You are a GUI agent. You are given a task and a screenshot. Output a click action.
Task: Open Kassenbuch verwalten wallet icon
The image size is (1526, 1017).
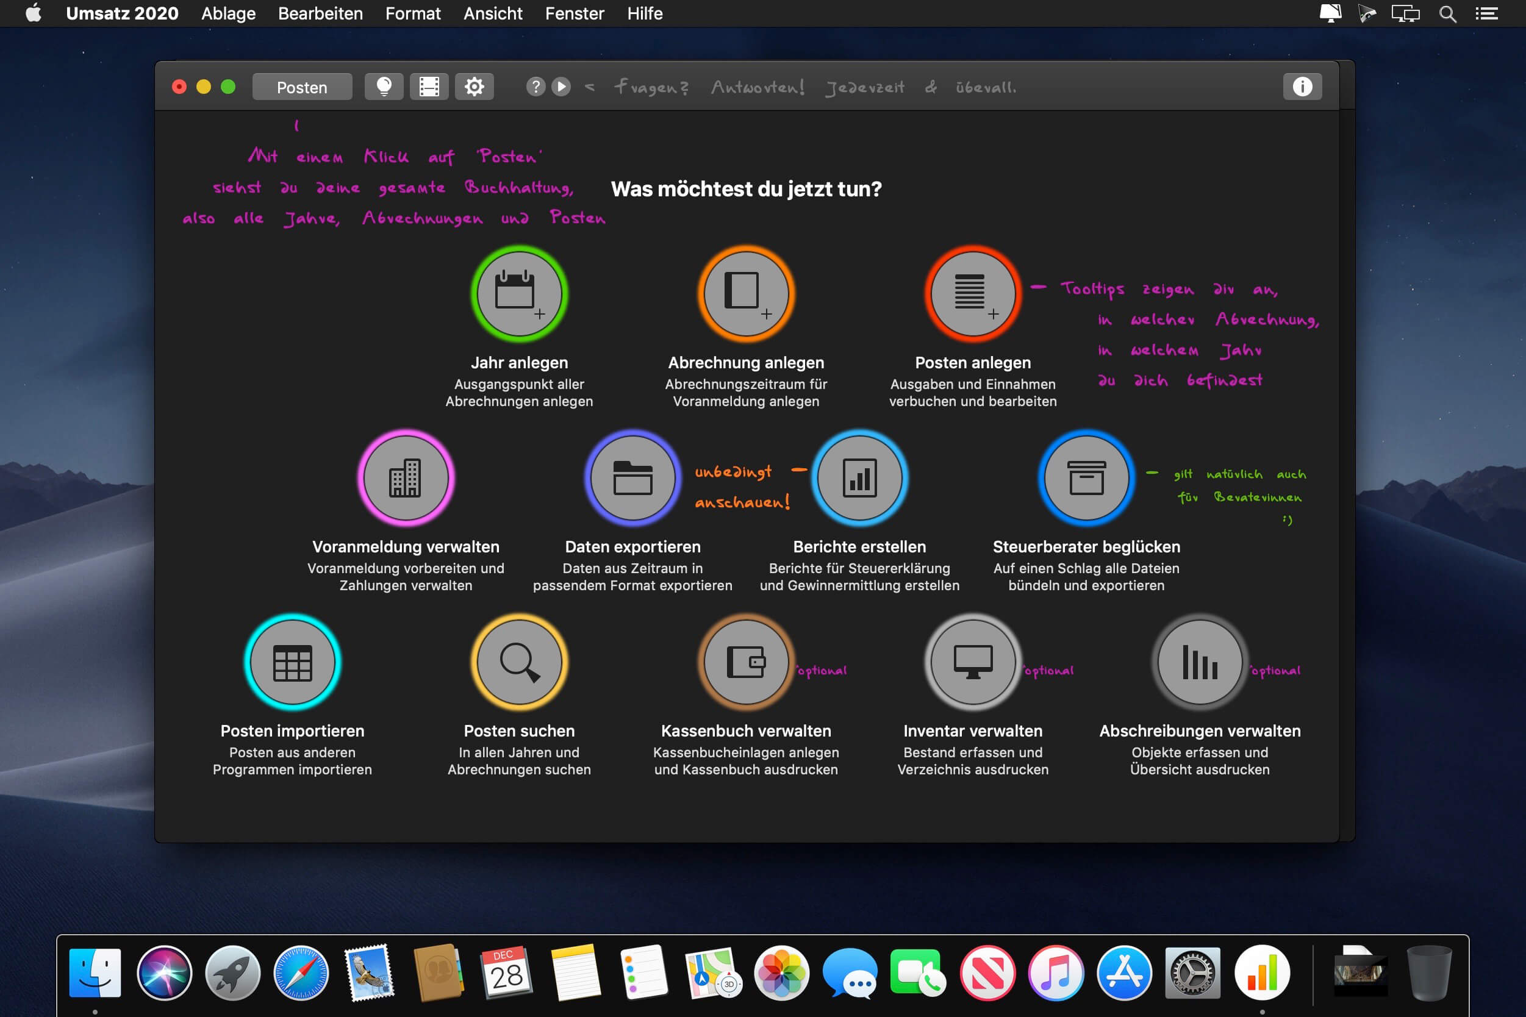point(746,662)
